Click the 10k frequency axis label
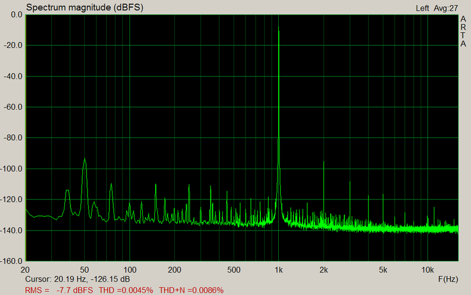The width and height of the screenshot is (471, 295). click(427, 269)
